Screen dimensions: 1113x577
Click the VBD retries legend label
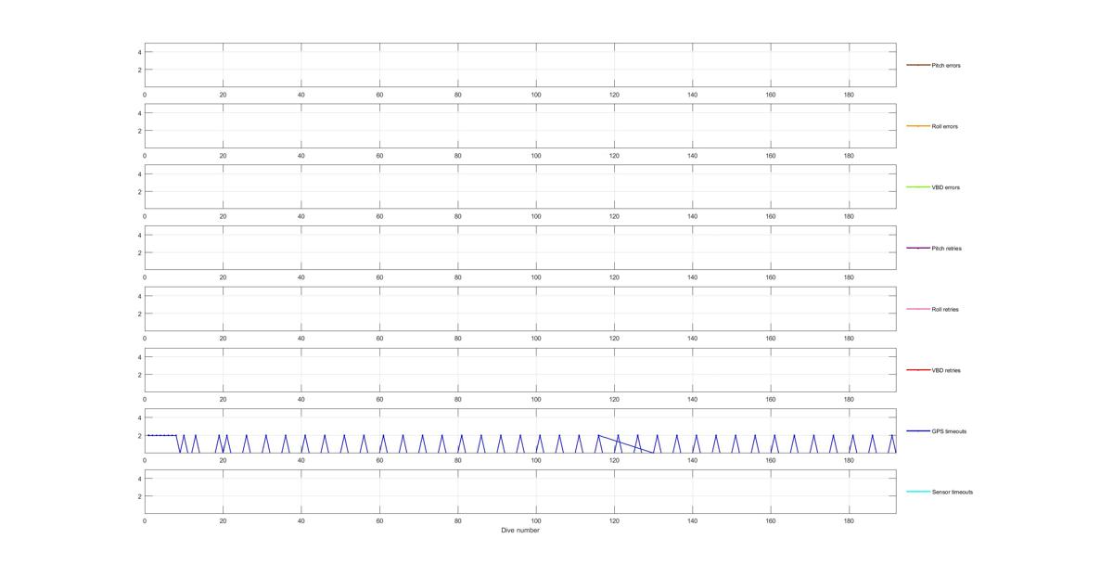coord(946,370)
